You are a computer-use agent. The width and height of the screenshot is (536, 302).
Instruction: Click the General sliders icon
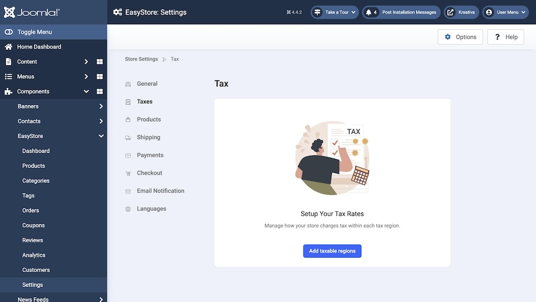click(x=128, y=84)
